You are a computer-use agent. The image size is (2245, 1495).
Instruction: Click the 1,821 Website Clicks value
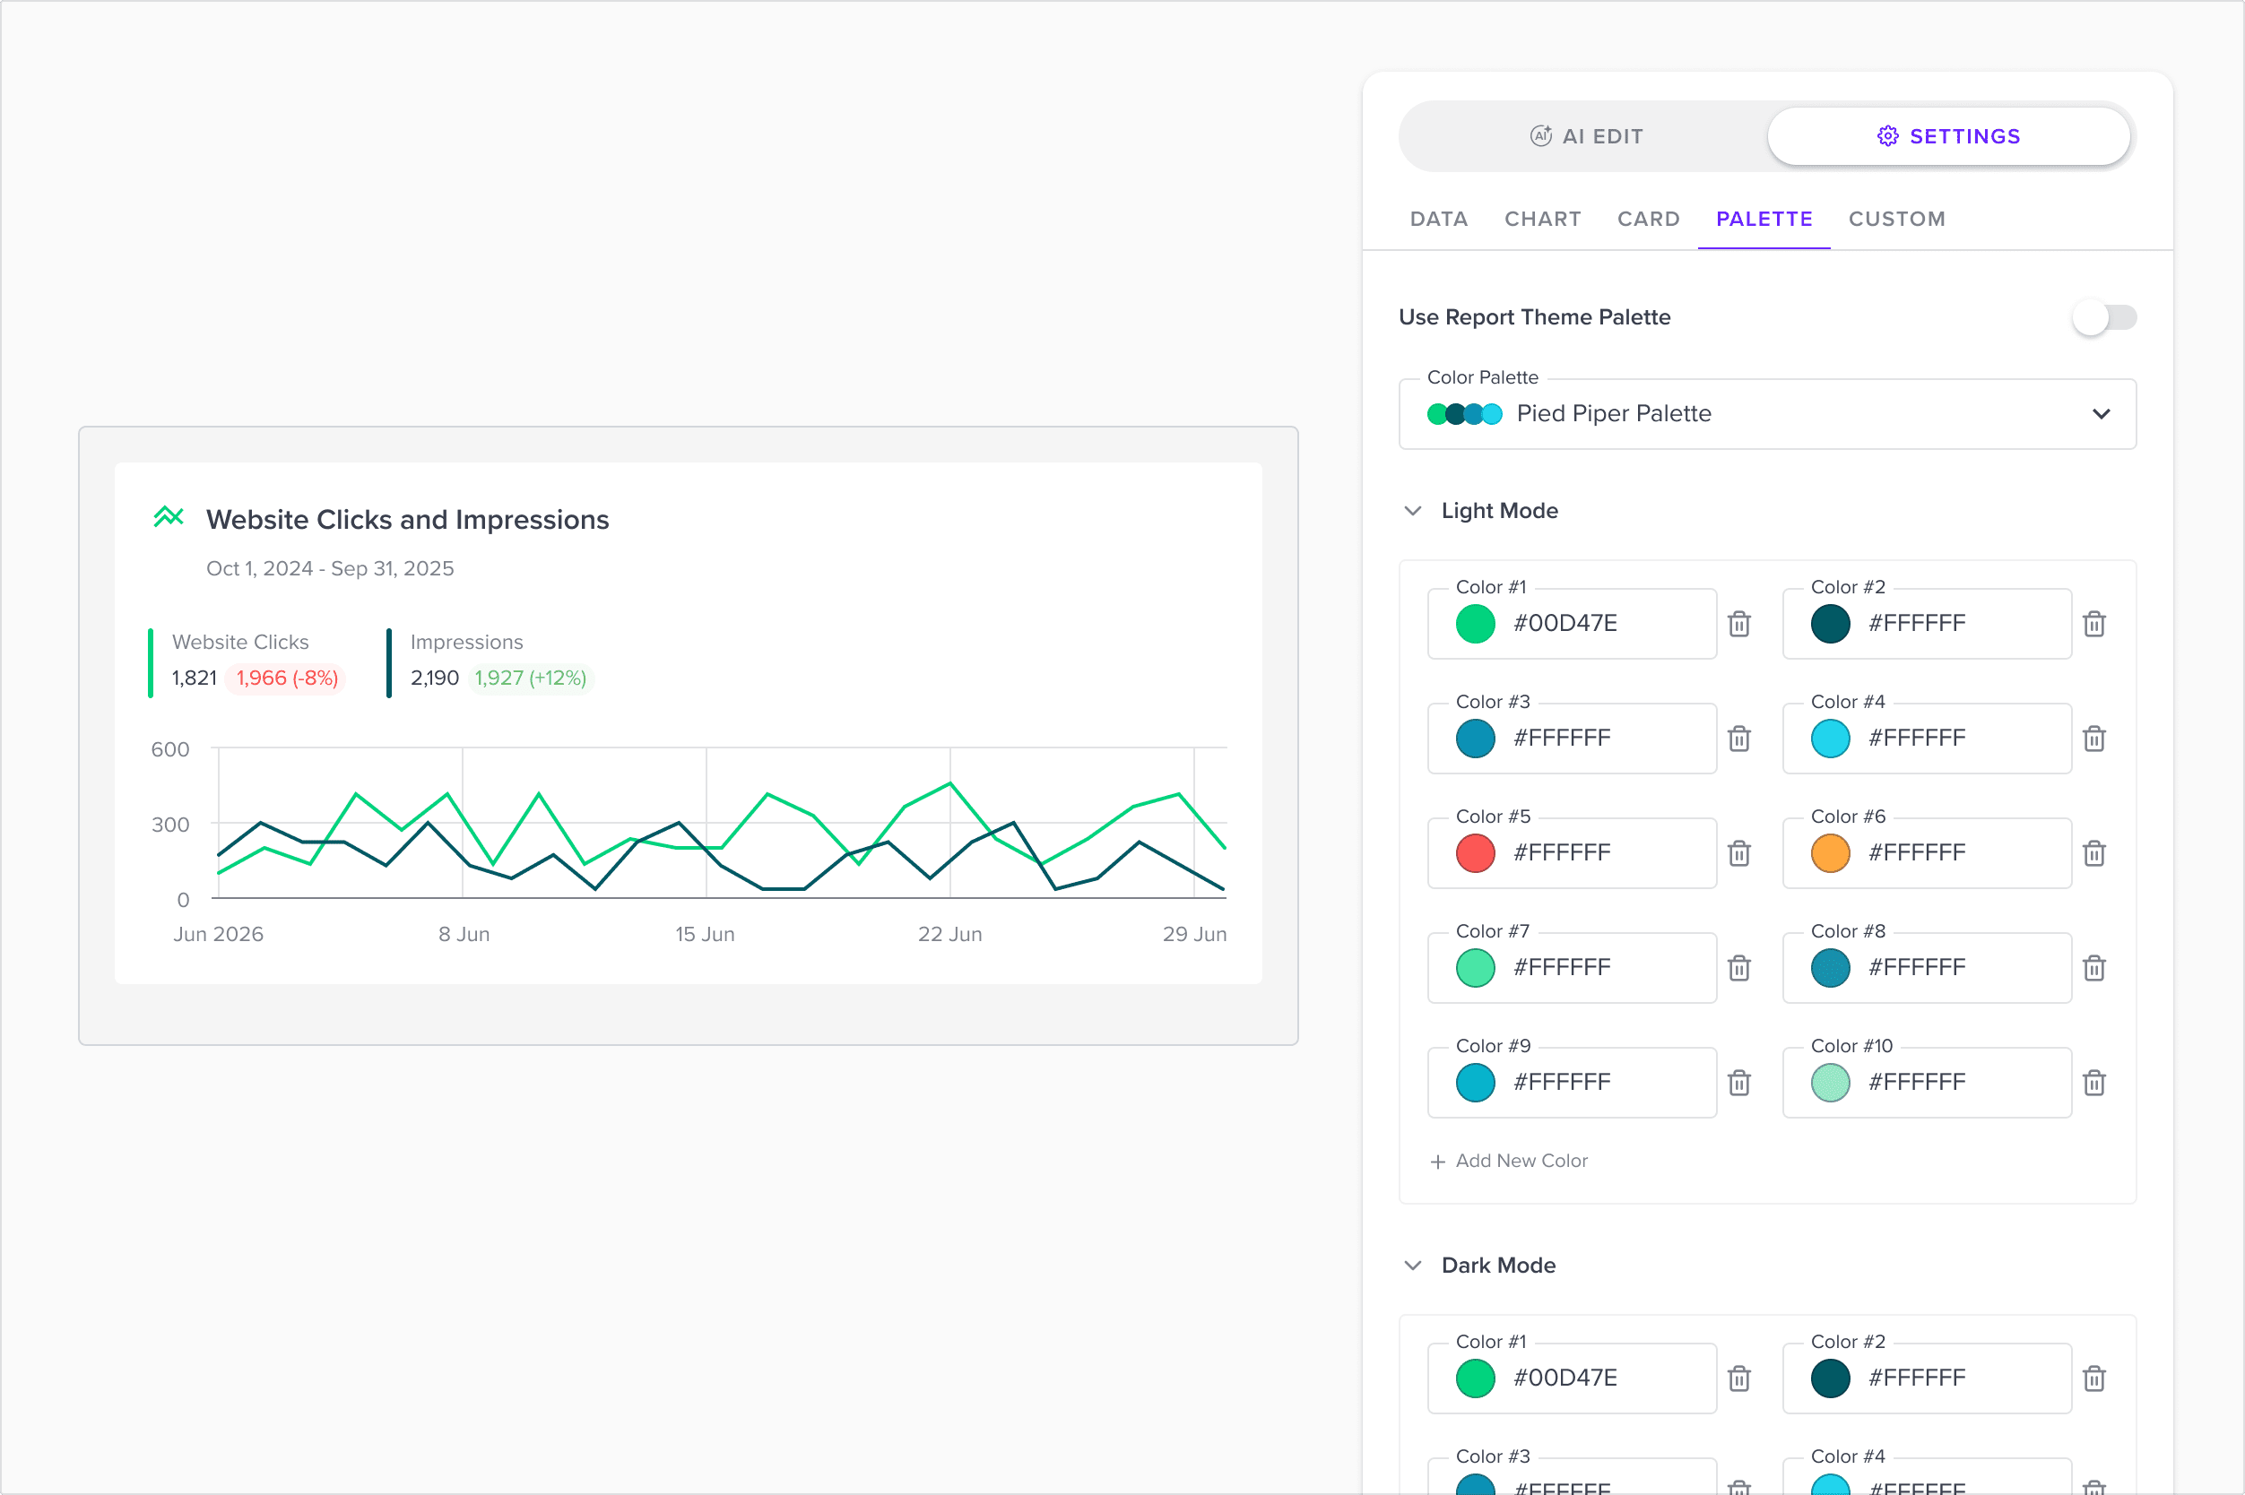195,678
